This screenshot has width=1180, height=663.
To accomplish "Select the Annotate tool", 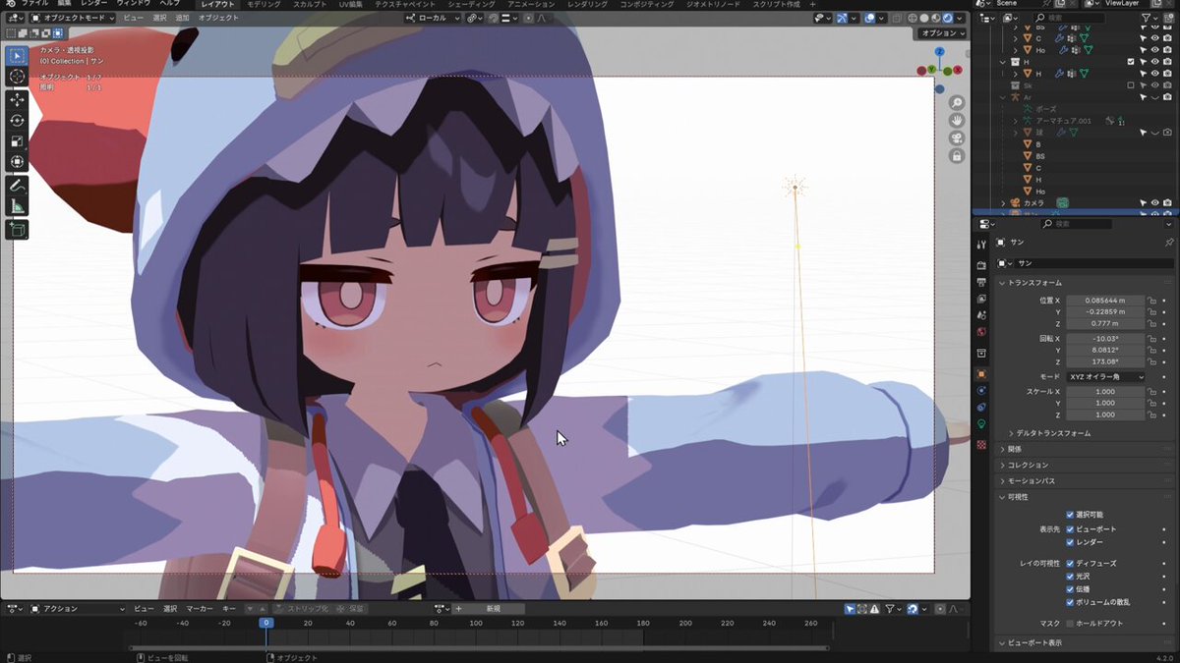I will click(x=18, y=185).
